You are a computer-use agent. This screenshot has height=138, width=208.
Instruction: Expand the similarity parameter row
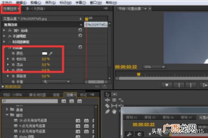tap(8, 59)
